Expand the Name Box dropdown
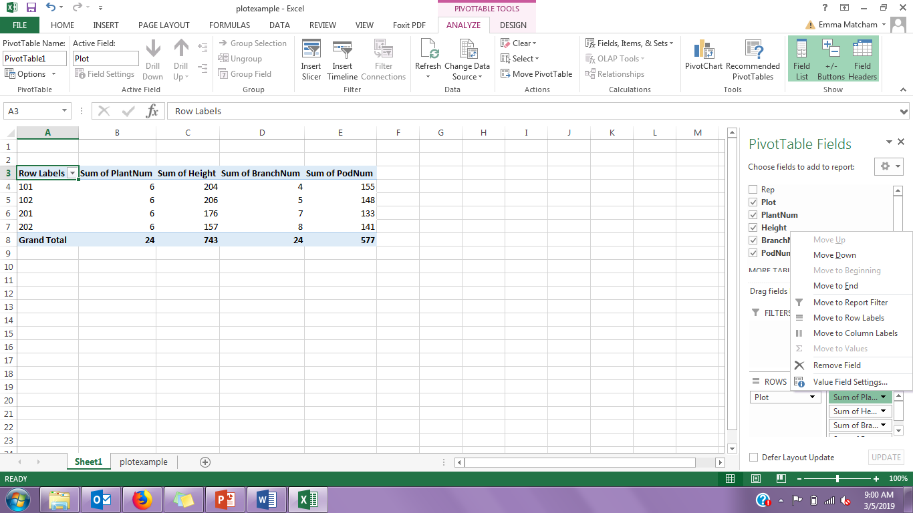Screen dimensions: 913x513 click(x=65, y=112)
